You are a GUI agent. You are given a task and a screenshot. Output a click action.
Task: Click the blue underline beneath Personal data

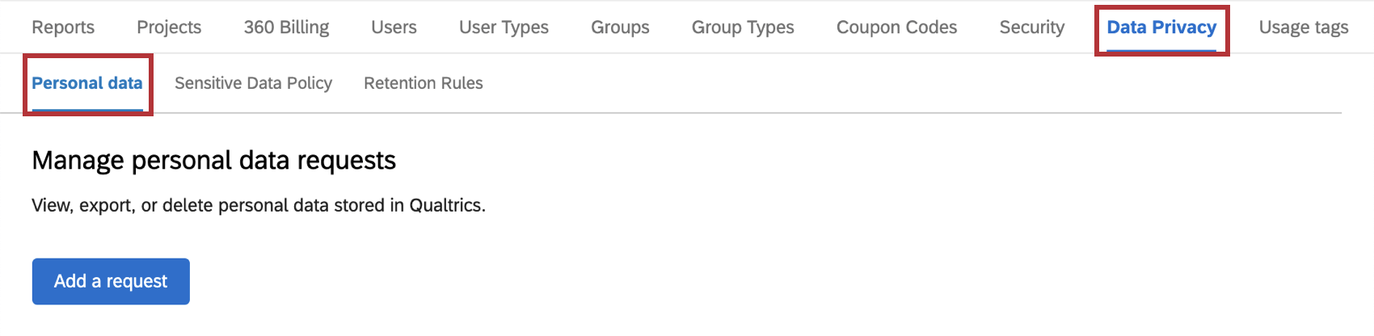tap(87, 110)
